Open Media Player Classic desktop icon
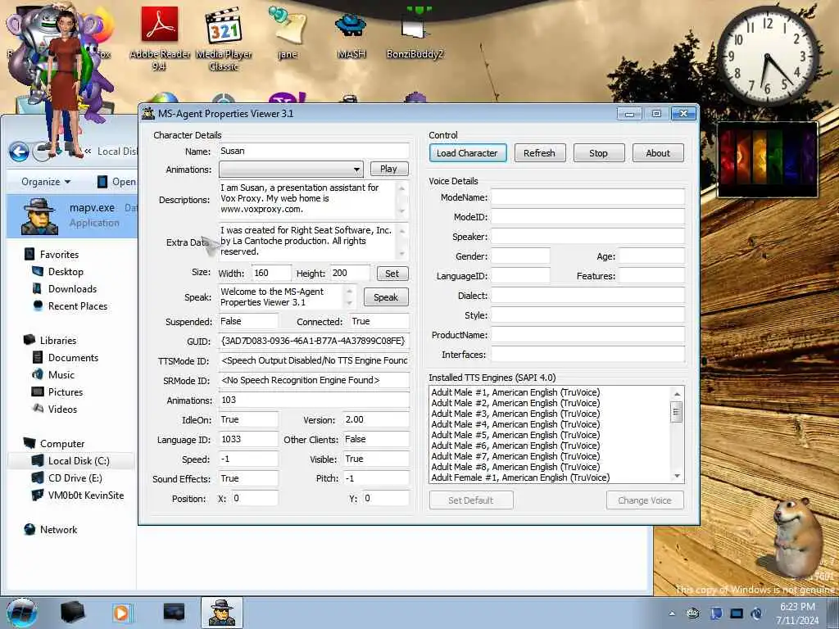 [224, 38]
